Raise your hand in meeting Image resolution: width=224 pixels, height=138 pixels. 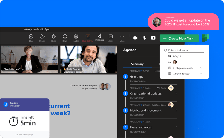(x=53, y=38)
